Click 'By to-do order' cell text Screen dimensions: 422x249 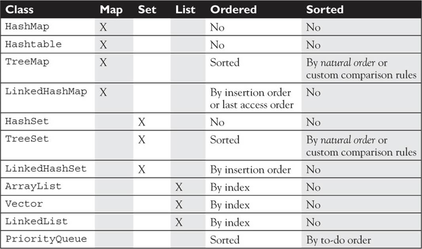point(338,240)
